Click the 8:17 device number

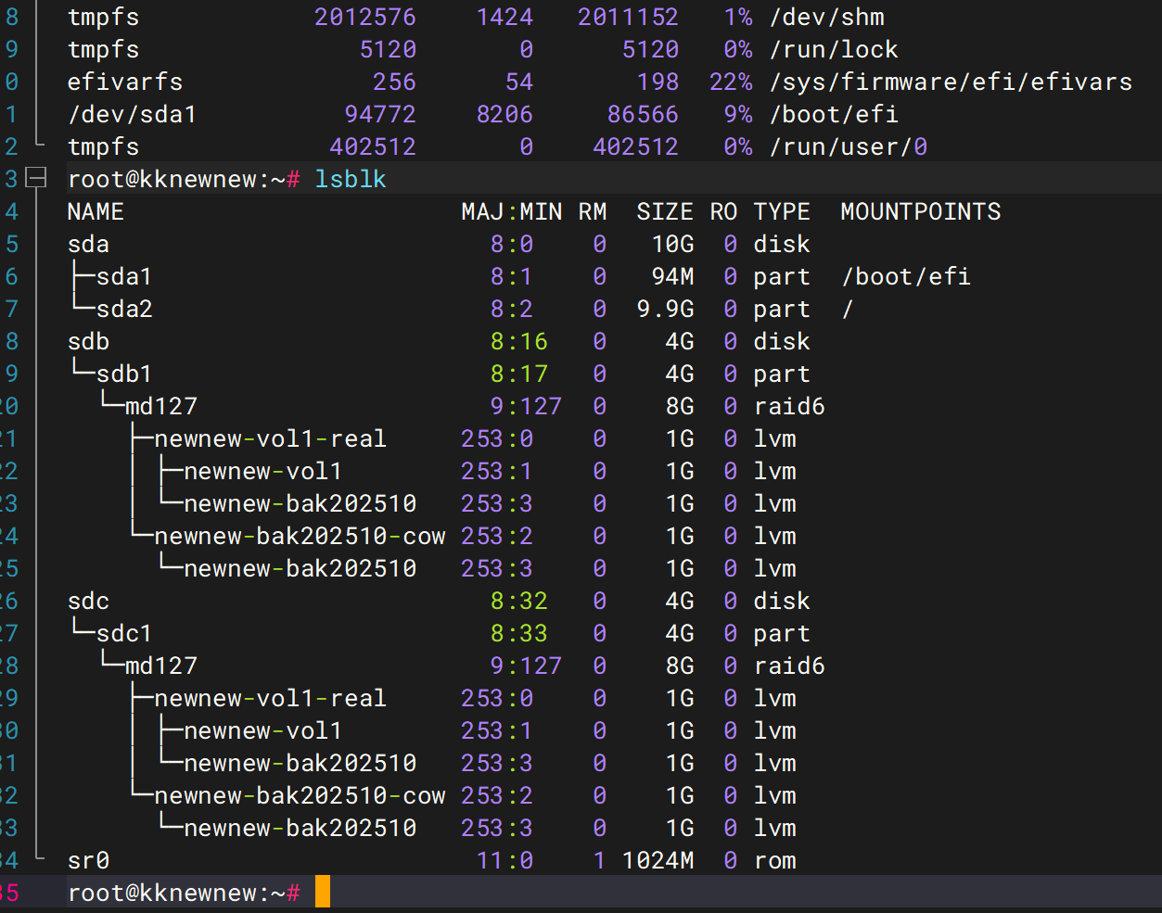(519, 374)
